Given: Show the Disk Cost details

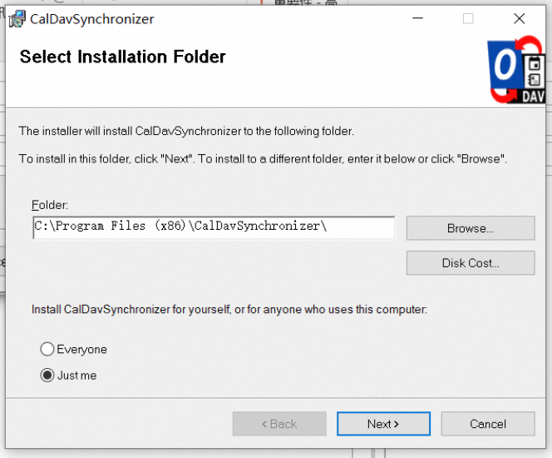Looking at the screenshot, I should pos(471,263).
